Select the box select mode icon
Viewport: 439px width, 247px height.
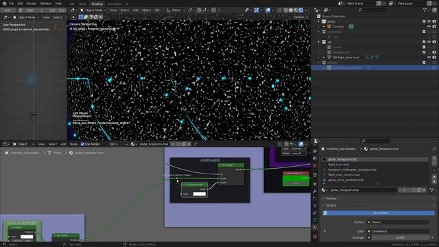[x=81, y=16]
